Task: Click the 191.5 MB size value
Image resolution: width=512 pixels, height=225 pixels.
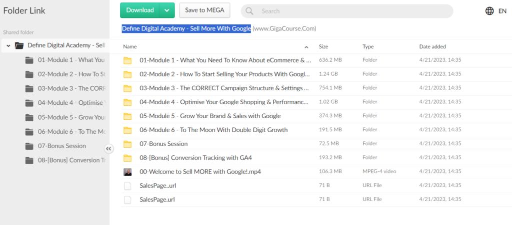Action: click(330, 130)
